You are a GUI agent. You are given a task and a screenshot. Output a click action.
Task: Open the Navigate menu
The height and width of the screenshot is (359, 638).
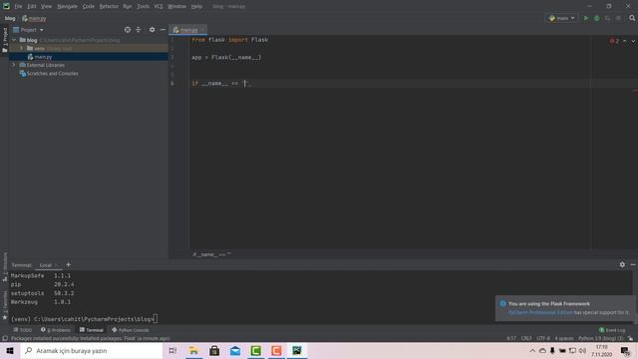pyautogui.click(x=67, y=6)
